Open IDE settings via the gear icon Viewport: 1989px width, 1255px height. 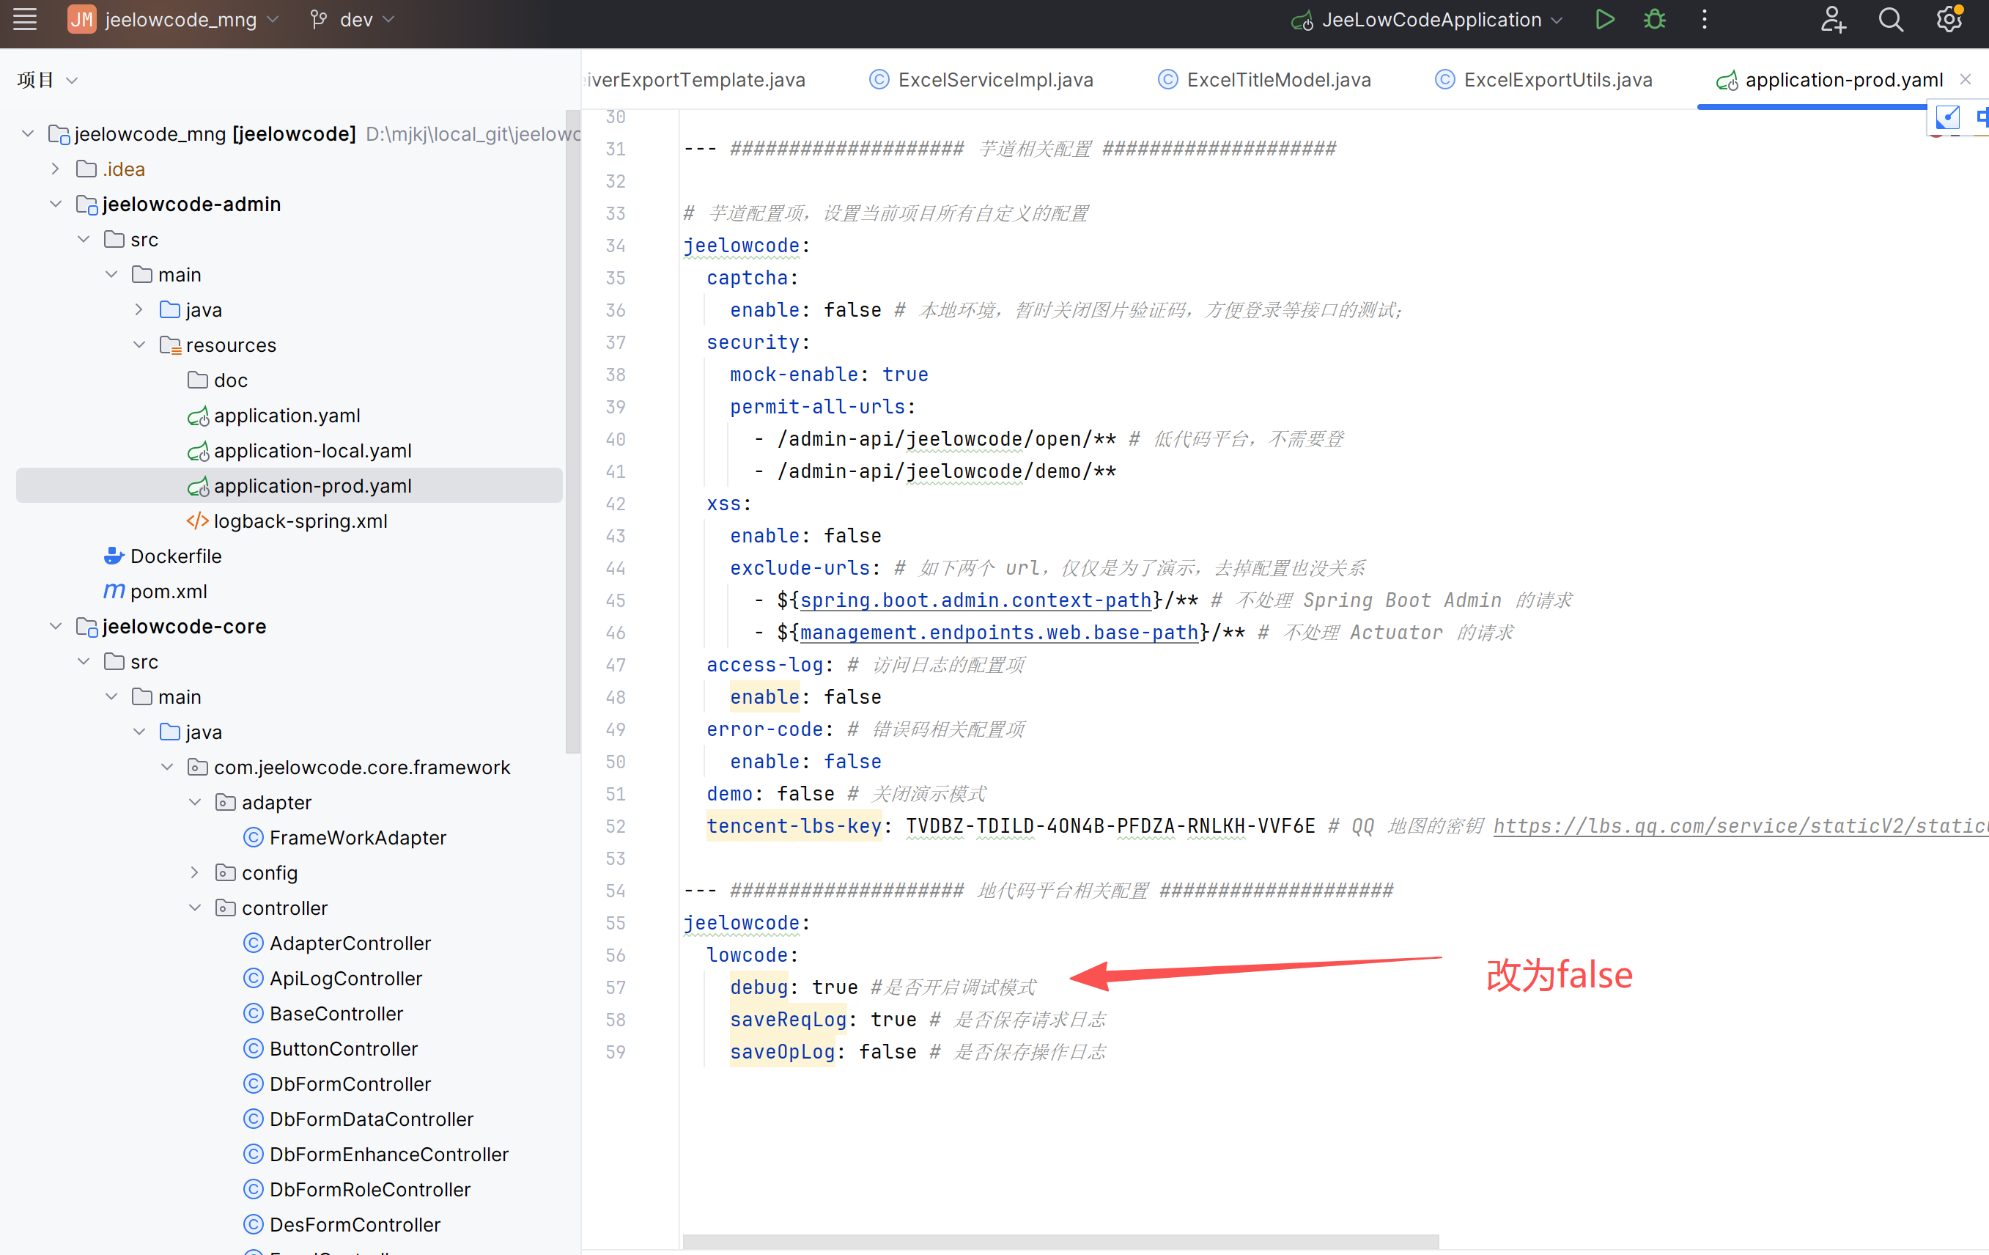click(x=1949, y=20)
